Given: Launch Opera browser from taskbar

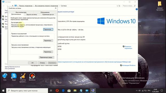Looking at the screenshot, I should click(x=57, y=91).
